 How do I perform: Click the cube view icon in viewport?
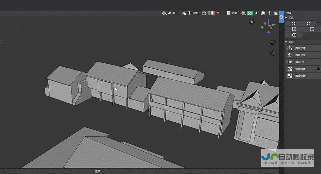(x=273, y=53)
